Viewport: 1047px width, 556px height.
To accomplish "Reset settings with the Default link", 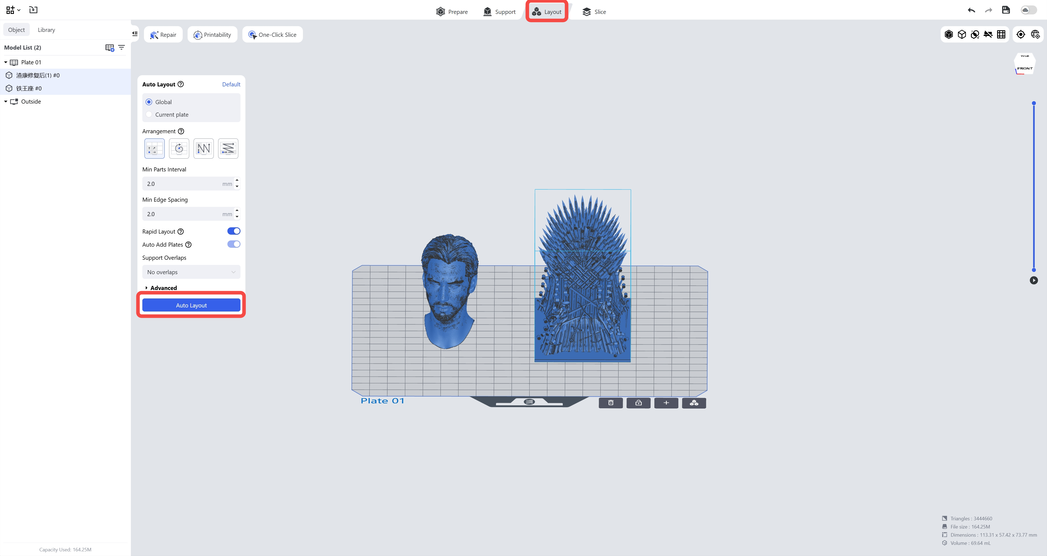I will click(231, 84).
